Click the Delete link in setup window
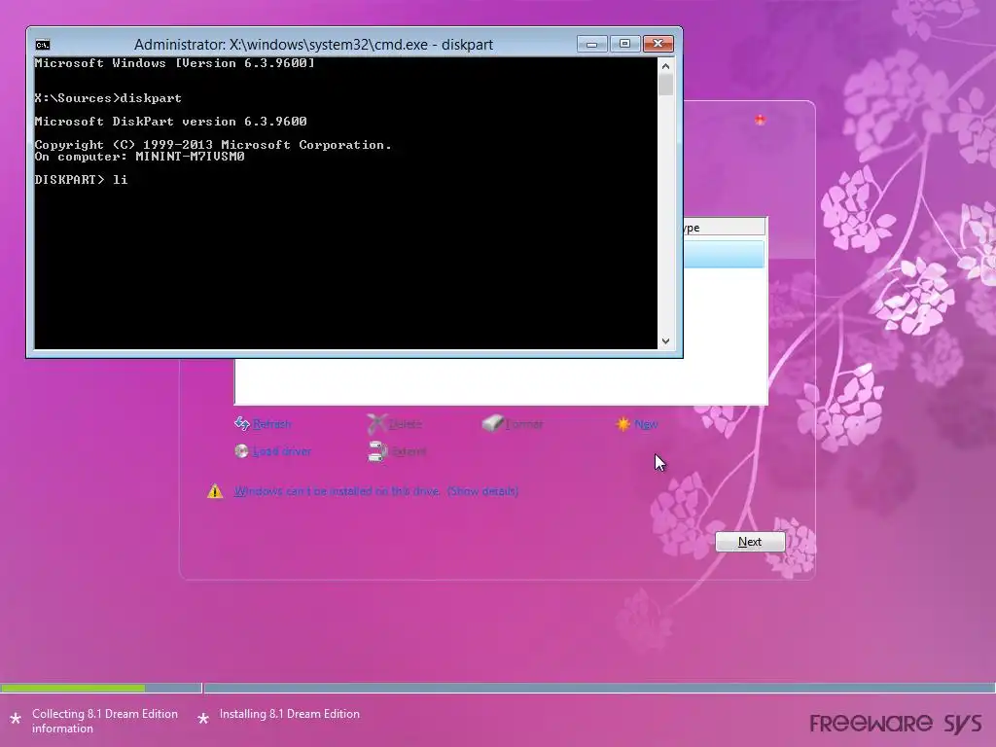 (406, 424)
